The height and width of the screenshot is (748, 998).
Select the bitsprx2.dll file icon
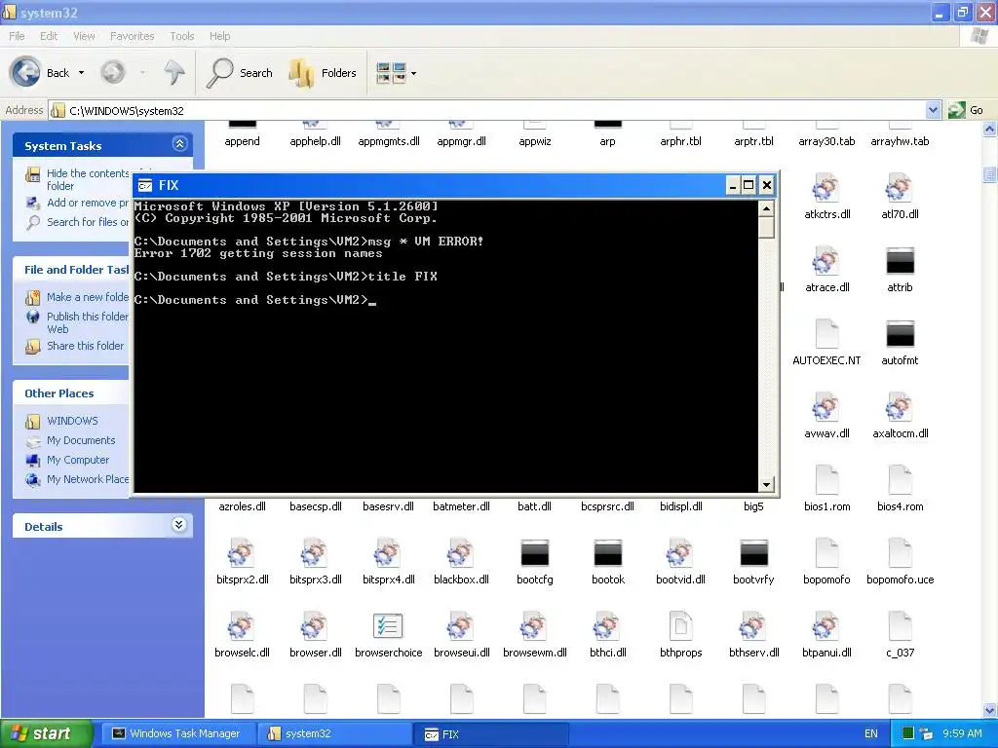(242, 554)
